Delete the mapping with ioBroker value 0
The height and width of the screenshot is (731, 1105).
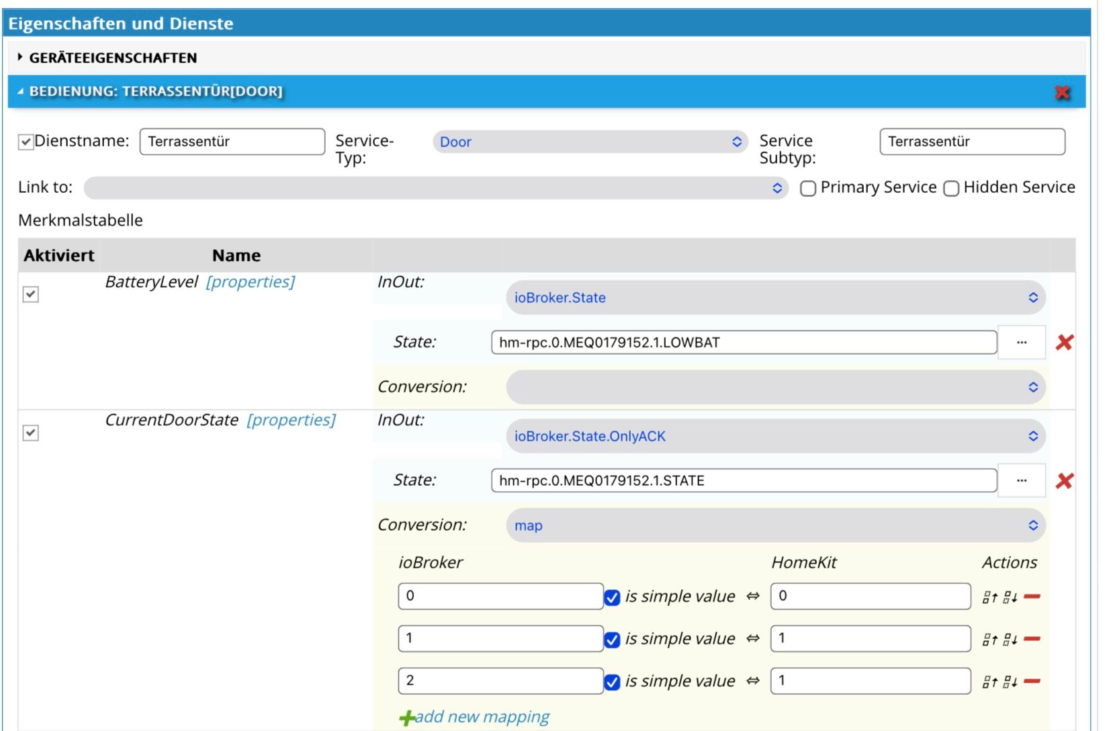(x=1032, y=597)
